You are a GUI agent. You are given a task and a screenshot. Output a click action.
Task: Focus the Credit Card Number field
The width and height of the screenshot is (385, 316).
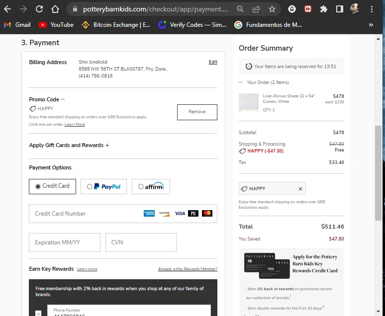coord(123,214)
